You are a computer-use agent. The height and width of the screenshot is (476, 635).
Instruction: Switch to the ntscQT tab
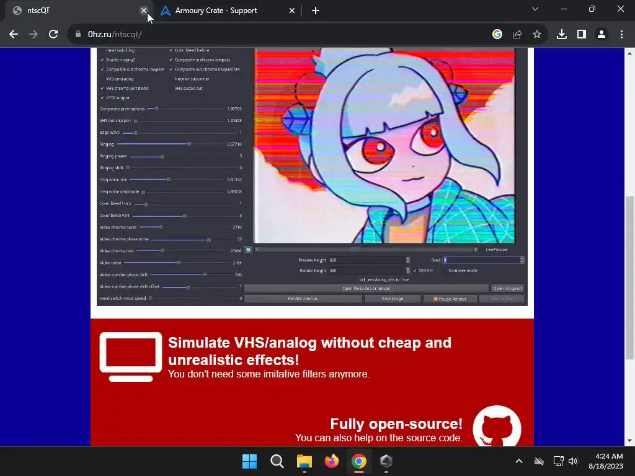pyautogui.click(x=77, y=11)
